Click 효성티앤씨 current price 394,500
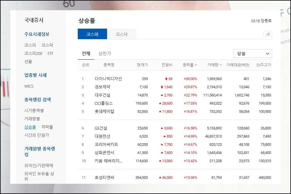The width and height of the screenshot is (291, 194). point(142,178)
